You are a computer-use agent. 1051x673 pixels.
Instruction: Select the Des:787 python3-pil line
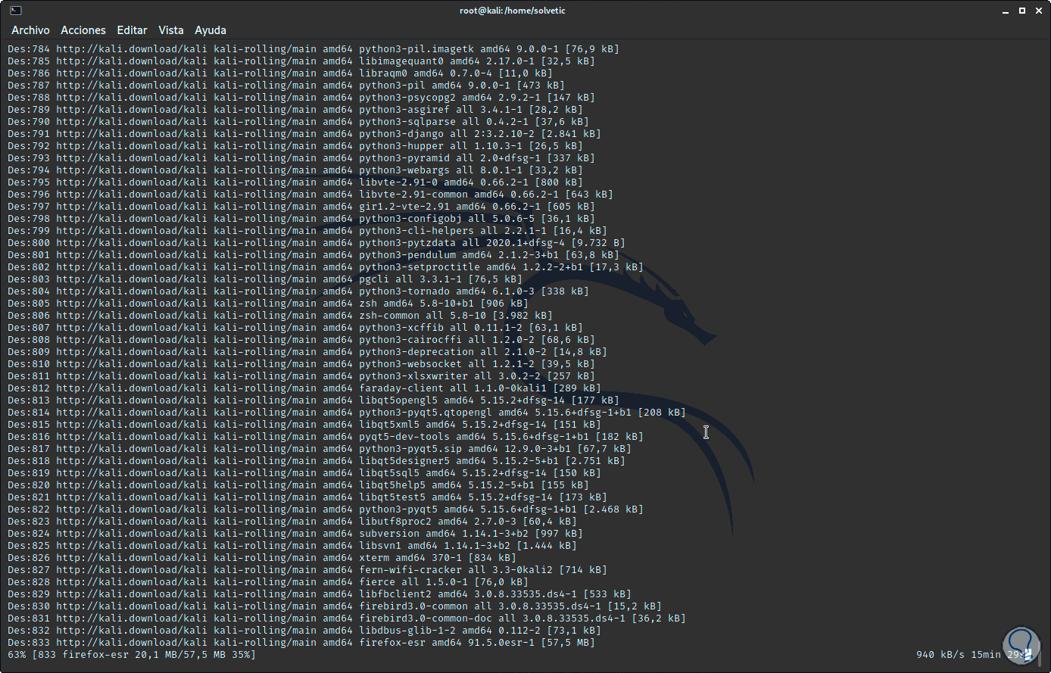coord(286,85)
